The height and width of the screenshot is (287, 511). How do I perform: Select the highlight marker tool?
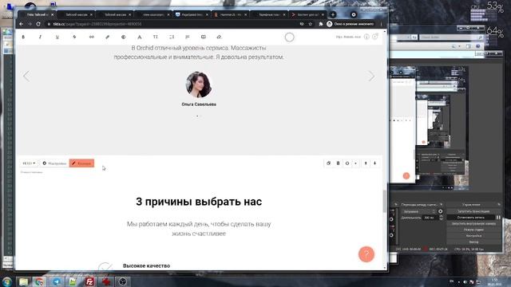(x=107, y=37)
